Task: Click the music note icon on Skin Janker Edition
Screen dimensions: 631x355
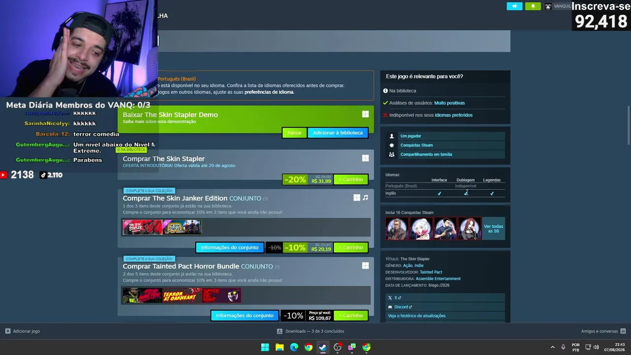Action: pyautogui.click(x=365, y=198)
